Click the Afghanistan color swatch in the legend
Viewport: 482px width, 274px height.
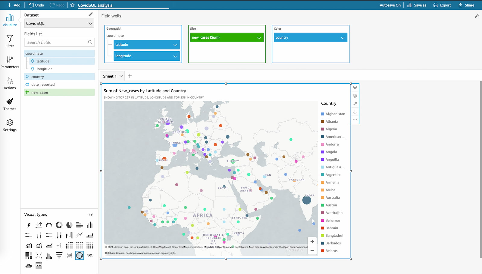pyautogui.click(x=322, y=114)
